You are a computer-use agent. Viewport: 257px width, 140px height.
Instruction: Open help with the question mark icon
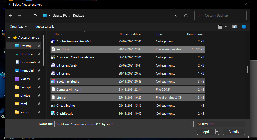click(244, 27)
